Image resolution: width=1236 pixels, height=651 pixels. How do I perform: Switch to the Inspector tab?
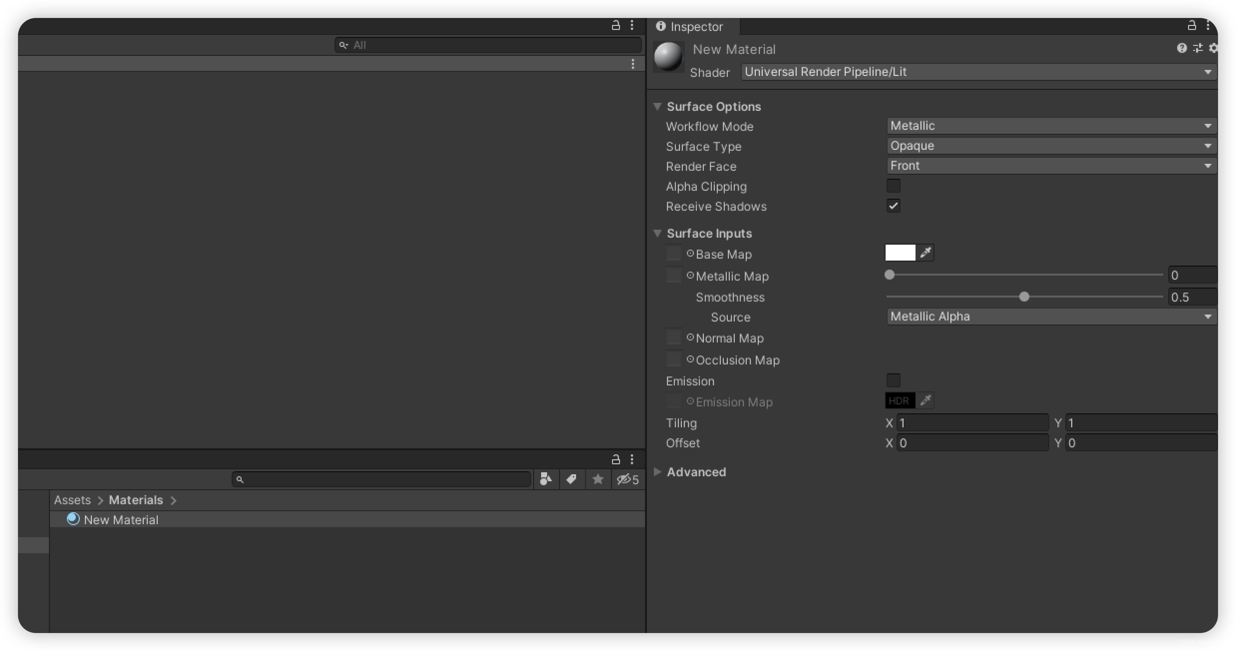pos(694,26)
